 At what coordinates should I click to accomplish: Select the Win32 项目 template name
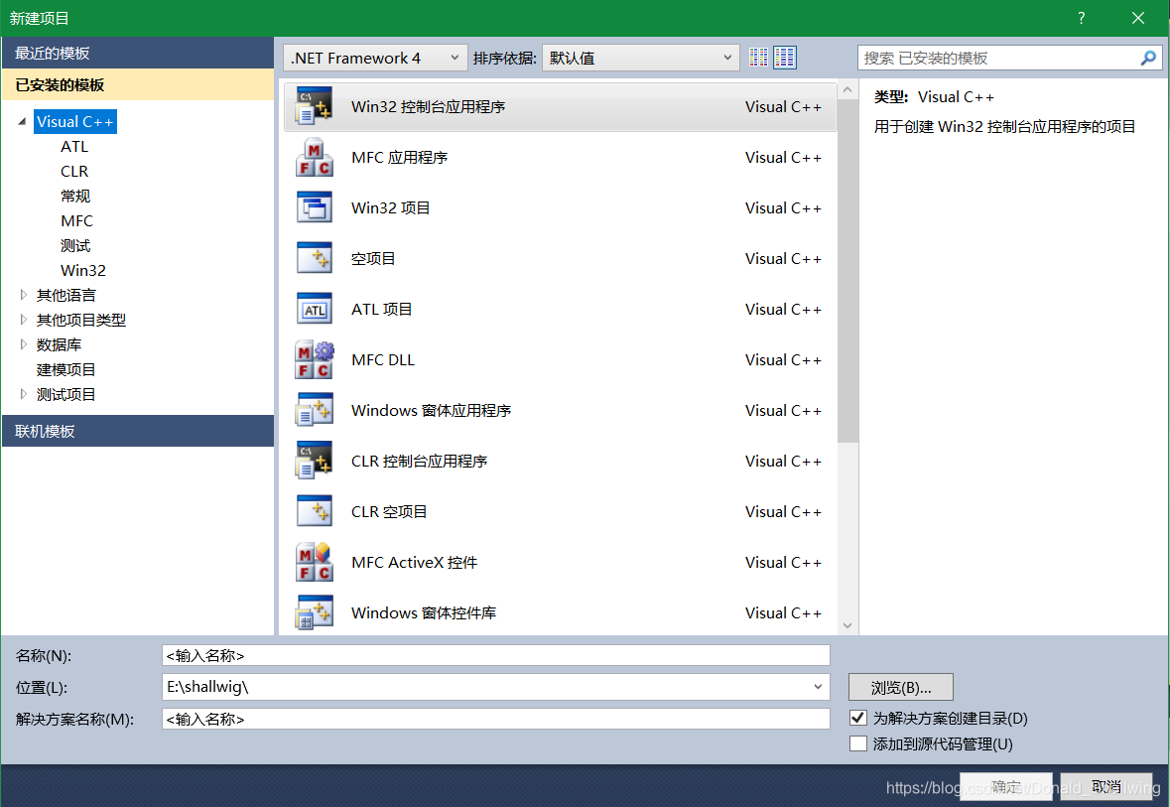click(x=390, y=208)
